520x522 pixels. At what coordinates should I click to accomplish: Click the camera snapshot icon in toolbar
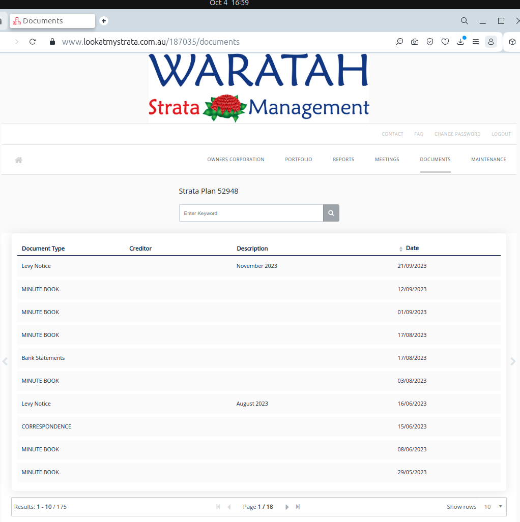415,42
